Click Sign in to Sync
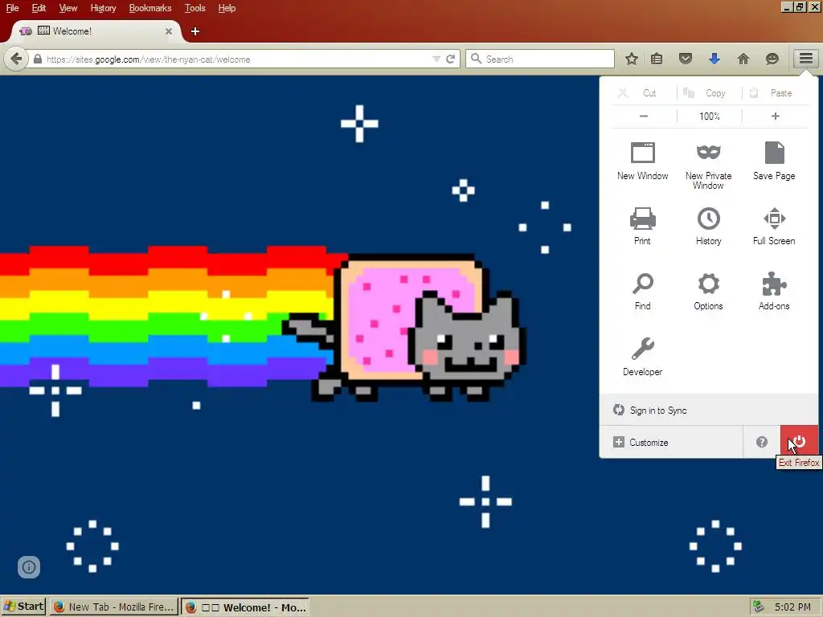 tap(709, 410)
